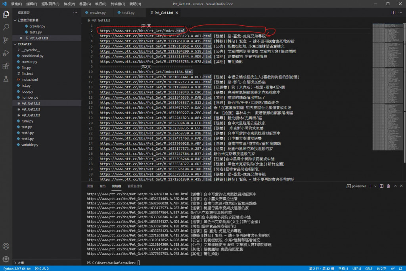Open the index.html link on line 2
This screenshot has height=271, width=406.
tap(142, 31)
